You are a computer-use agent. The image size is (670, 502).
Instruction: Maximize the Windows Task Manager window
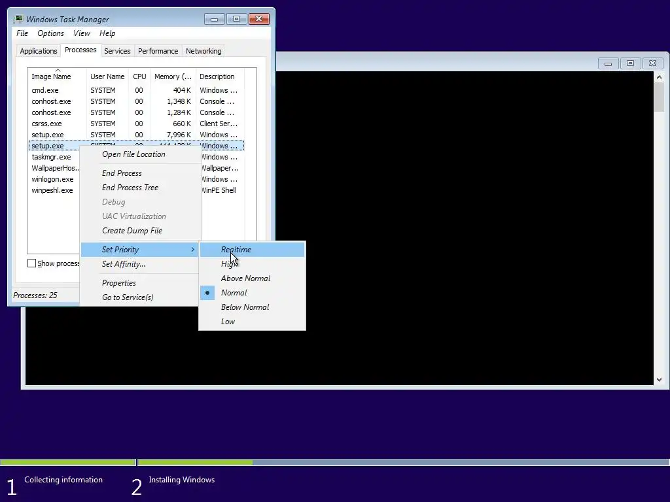click(x=236, y=19)
